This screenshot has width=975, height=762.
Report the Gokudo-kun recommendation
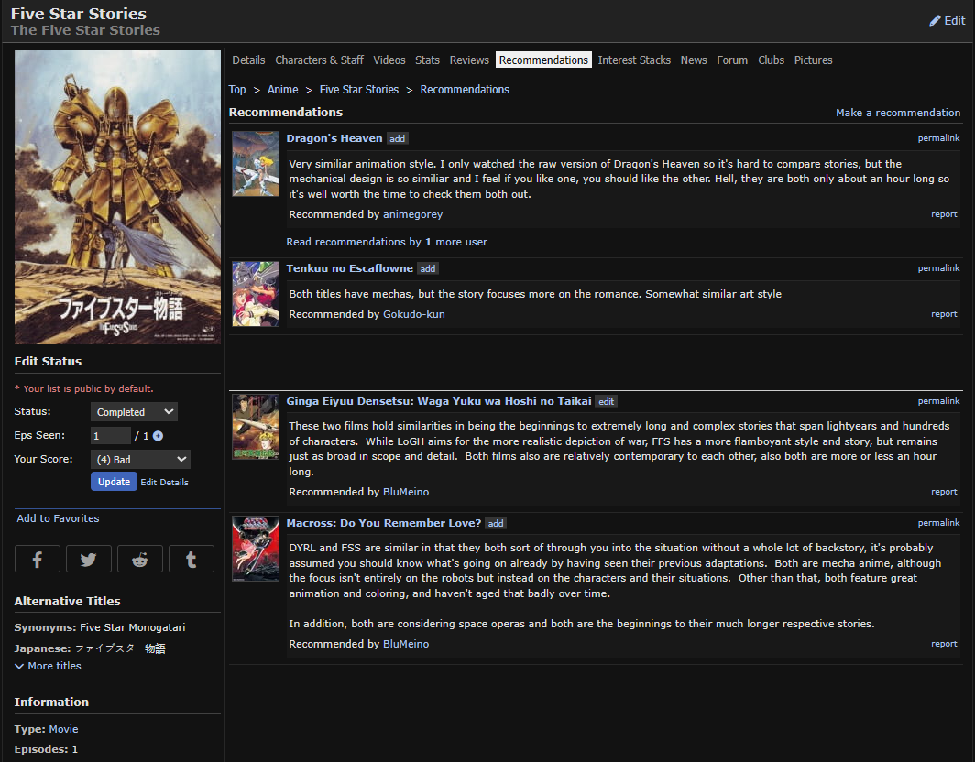click(944, 314)
